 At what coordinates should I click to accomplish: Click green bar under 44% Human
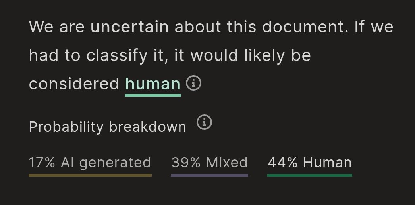click(x=310, y=175)
